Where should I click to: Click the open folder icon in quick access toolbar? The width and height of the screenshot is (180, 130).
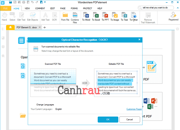[x=10, y=2]
